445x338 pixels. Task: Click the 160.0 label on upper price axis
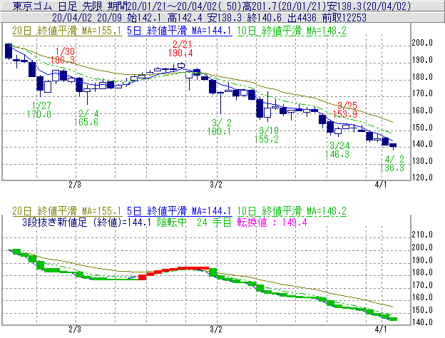(x=423, y=111)
